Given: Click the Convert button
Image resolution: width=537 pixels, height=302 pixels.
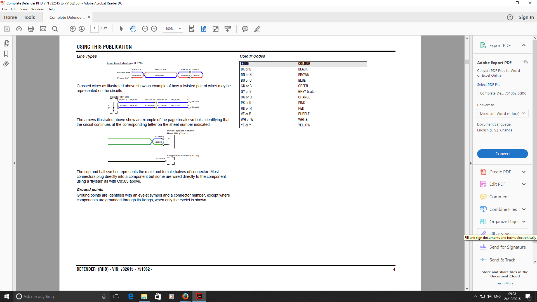Looking at the screenshot, I should click(503, 154).
